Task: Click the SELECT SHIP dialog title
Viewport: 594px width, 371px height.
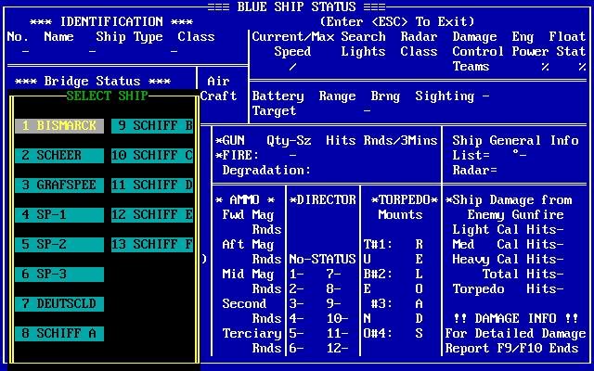Action: tap(108, 96)
